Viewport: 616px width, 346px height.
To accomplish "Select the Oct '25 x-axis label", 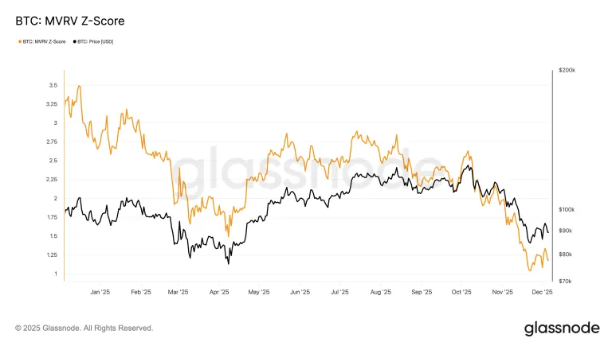I will 461,292.
